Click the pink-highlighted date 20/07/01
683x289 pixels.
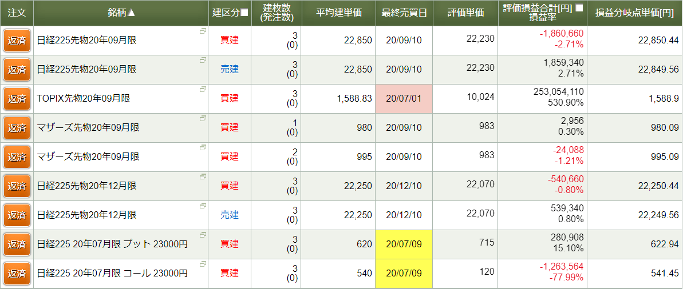click(404, 99)
